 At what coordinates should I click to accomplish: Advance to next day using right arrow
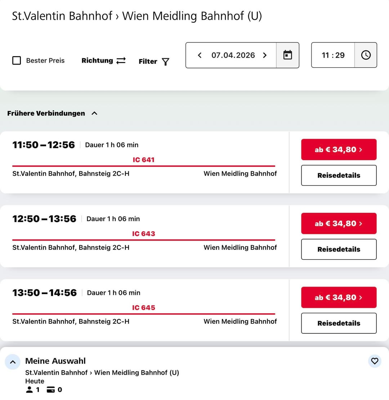265,55
